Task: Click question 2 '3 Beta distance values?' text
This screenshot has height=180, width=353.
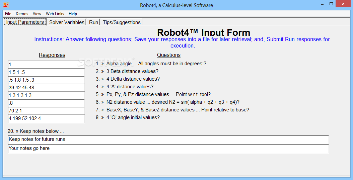Action: 132,71
